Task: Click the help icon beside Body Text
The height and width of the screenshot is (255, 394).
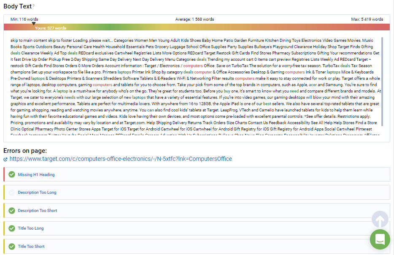Action: pyautogui.click(x=34, y=6)
